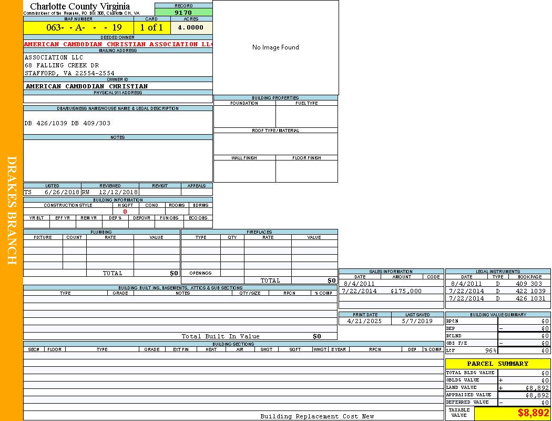Click the reviewed date 12/12/2018

click(118, 193)
